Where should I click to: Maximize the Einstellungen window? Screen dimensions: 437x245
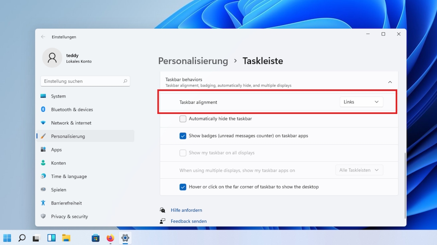[383, 34]
